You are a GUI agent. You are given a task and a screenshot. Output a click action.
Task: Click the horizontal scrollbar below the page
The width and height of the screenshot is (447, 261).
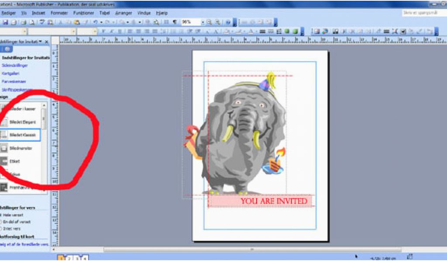[x=252, y=250]
